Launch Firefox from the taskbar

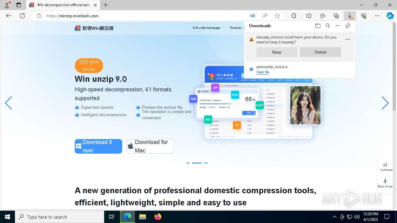(158, 217)
